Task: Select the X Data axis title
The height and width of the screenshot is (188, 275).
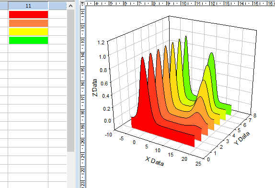Action: (154, 161)
